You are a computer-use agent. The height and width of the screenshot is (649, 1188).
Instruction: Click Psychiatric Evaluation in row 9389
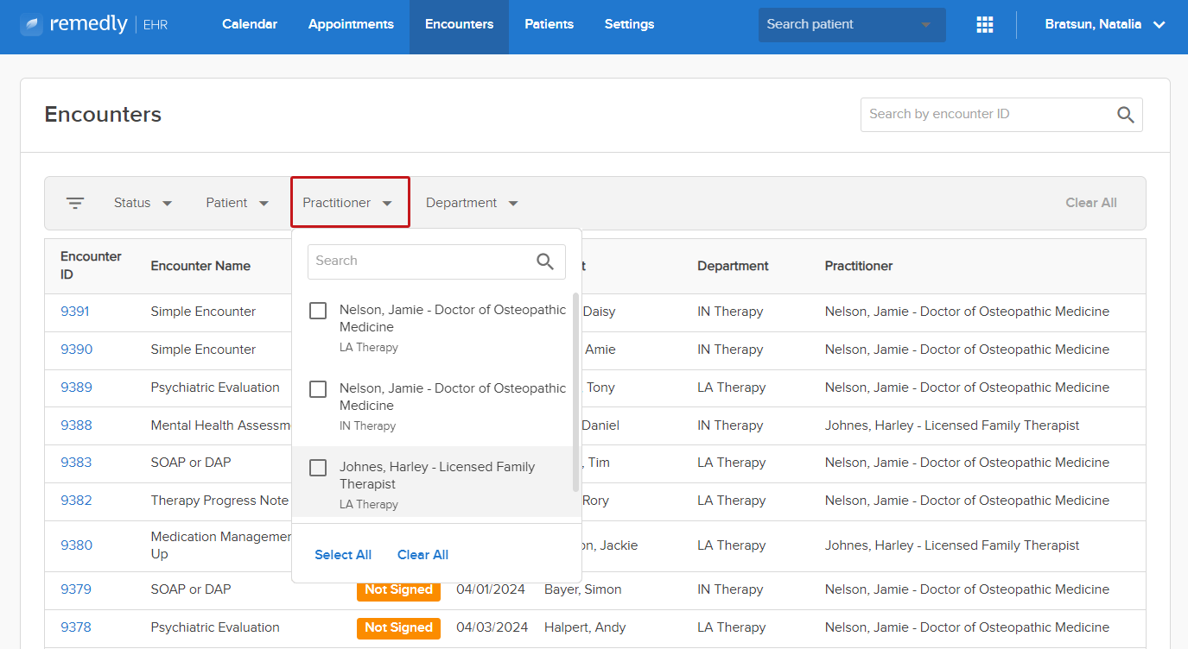pos(215,388)
